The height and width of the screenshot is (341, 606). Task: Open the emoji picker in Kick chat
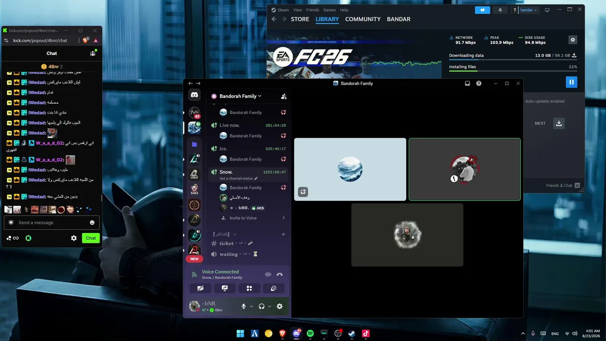[92, 223]
